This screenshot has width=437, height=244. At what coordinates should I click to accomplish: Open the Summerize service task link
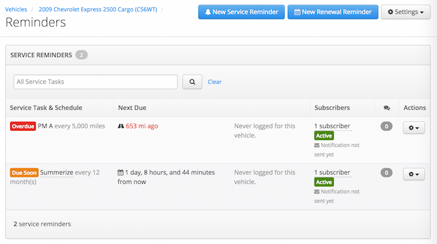pyautogui.click(x=57, y=173)
